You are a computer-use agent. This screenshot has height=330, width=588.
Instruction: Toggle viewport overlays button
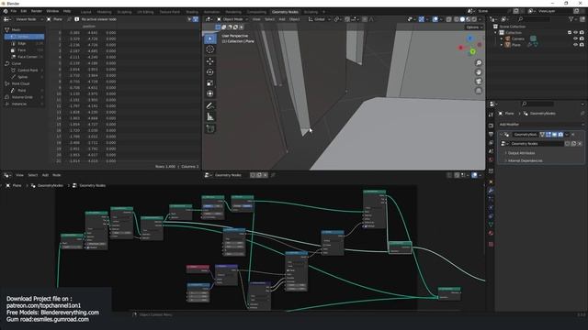[x=435, y=19]
